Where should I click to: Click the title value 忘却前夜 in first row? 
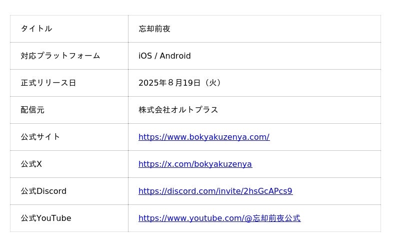[x=154, y=29]
